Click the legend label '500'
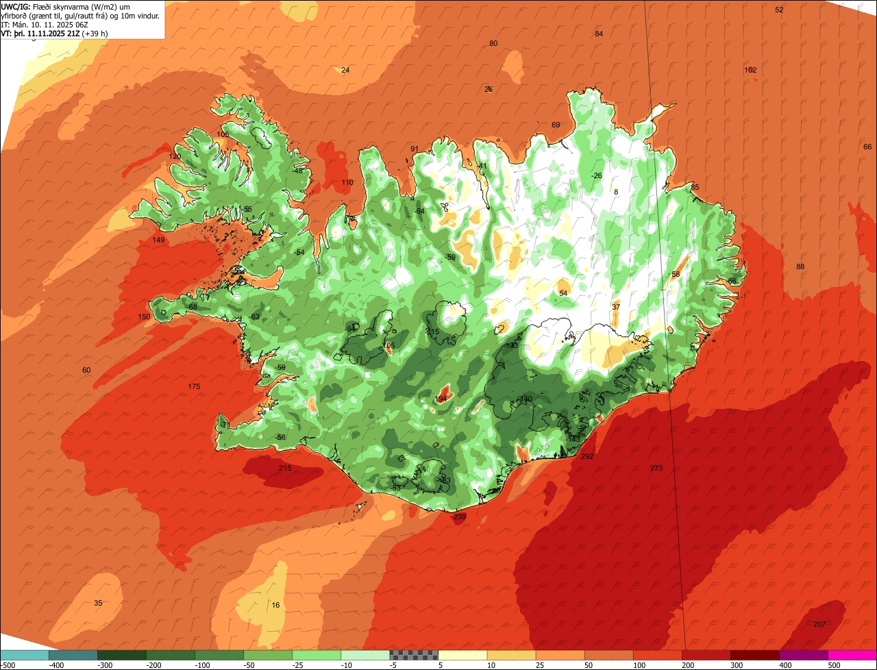This screenshot has width=877, height=670. pyautogui.click(x=834, y=665)
